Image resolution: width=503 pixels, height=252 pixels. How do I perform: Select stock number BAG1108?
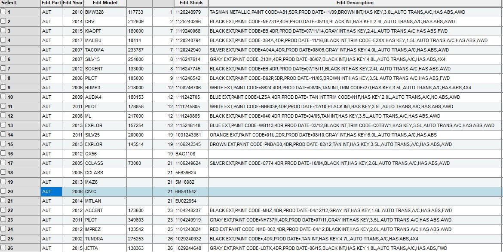(191, 154)
